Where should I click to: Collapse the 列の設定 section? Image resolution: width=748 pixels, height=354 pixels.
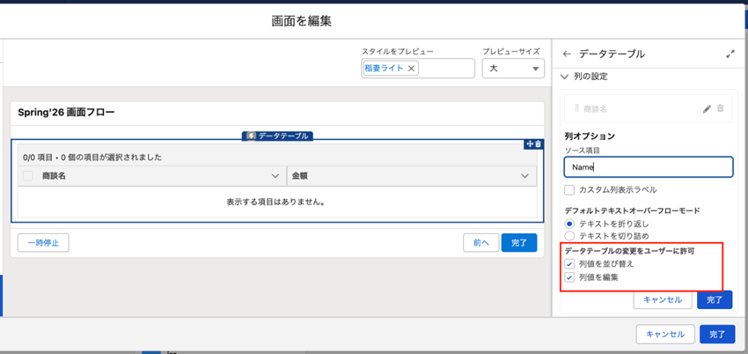(565, 77)
